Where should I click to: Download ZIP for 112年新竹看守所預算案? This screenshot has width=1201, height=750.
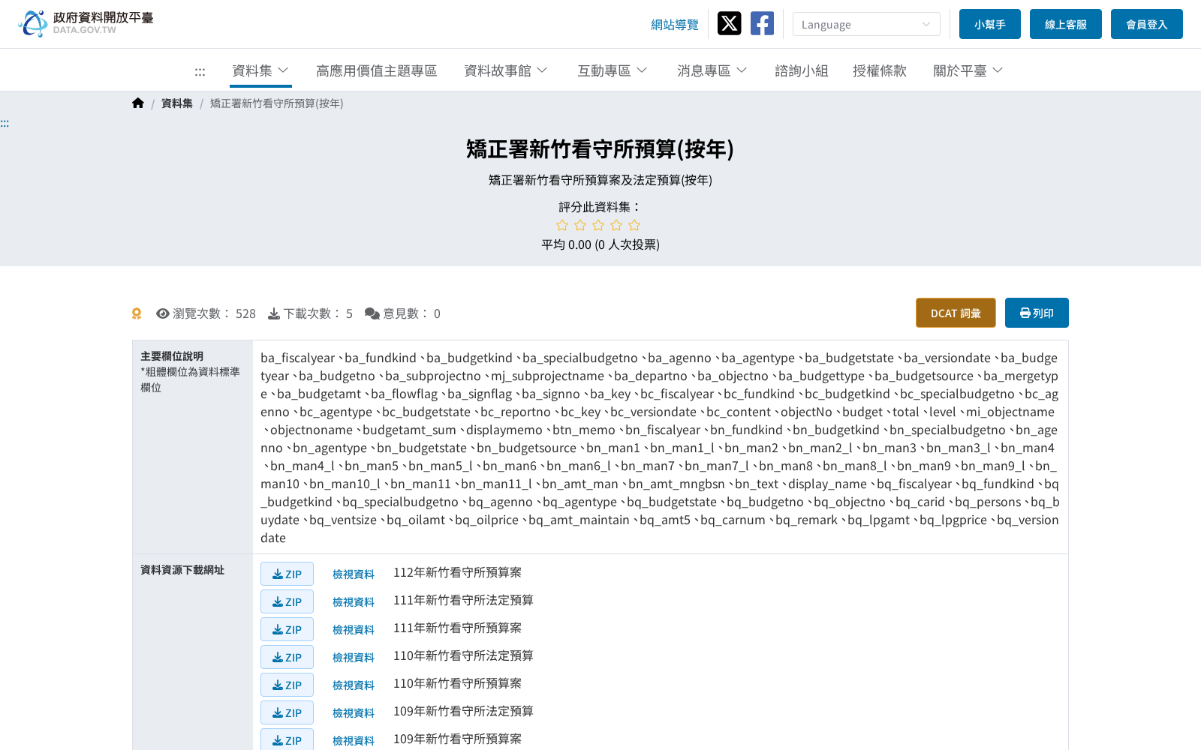click(287, 574)
